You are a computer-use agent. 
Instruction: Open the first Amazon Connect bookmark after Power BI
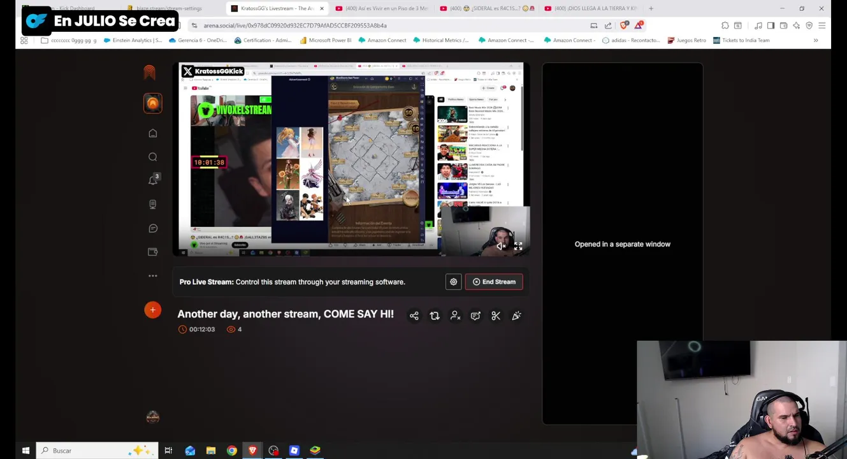382,40
